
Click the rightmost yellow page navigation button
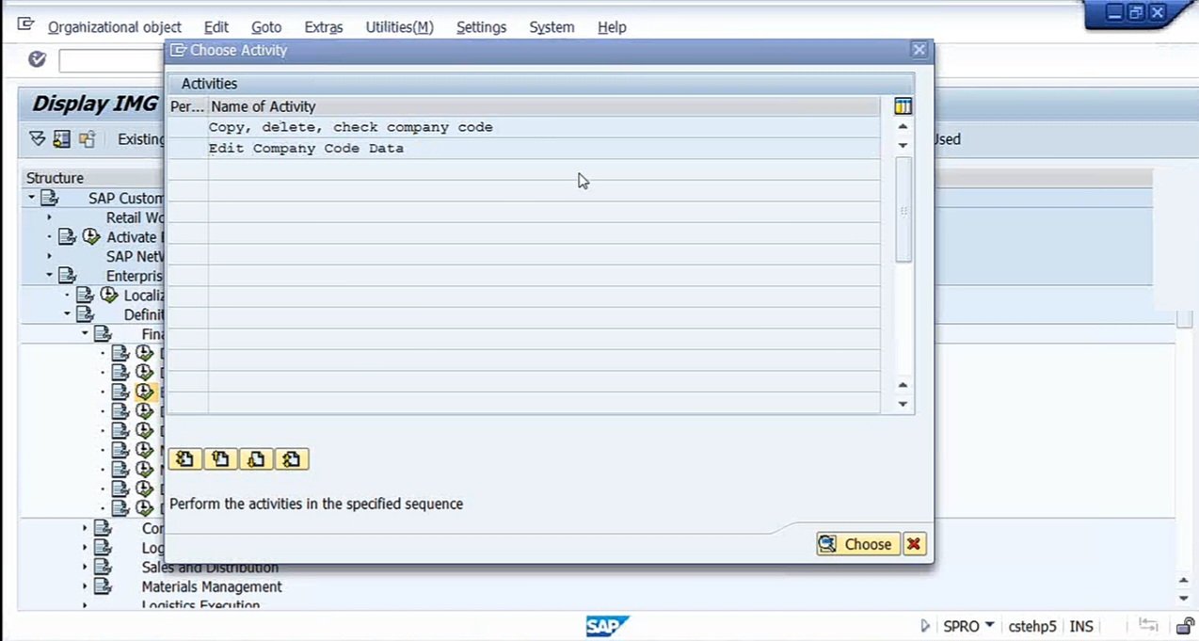(292, 459)
